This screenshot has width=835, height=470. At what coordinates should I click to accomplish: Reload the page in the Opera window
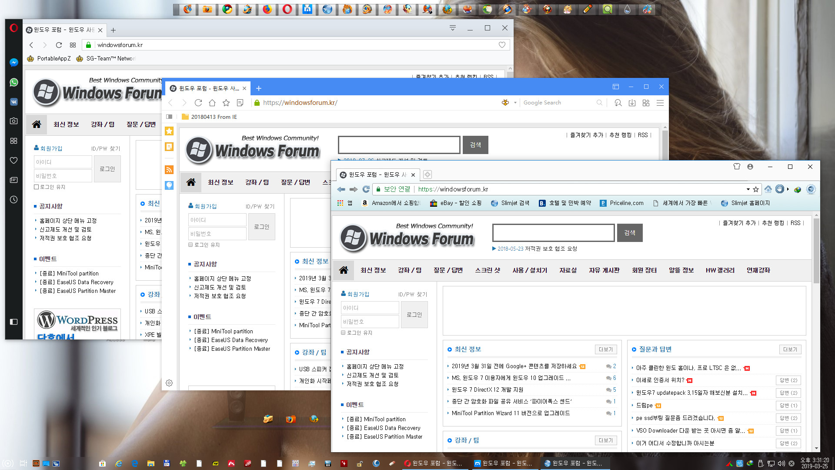[x=59, y=45]
